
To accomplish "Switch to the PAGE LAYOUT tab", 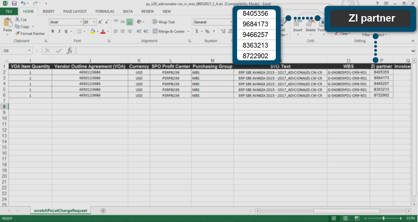I will 75,12.
